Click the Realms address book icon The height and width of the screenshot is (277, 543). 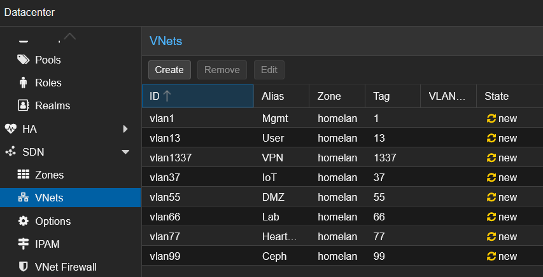click(x=24, y=105)
